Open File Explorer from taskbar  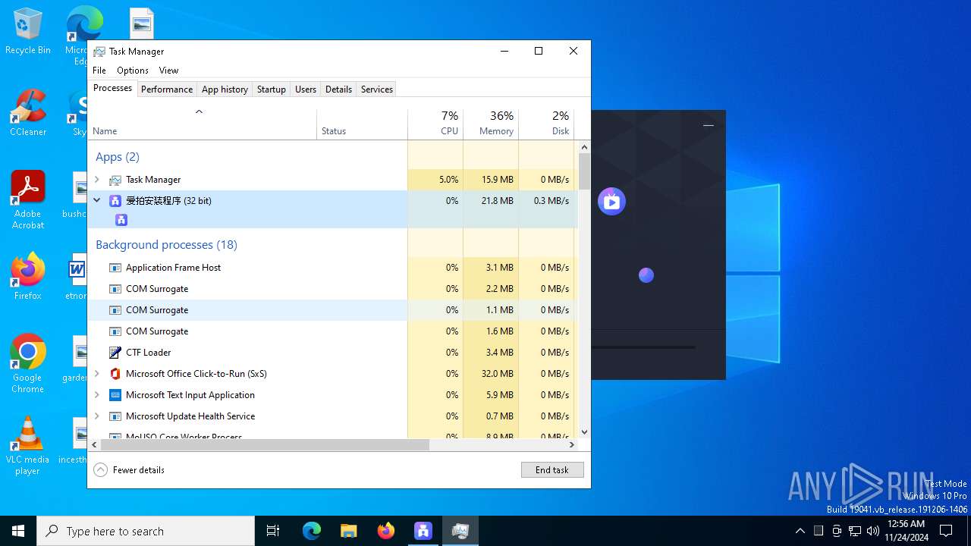(x=349, y=531)
